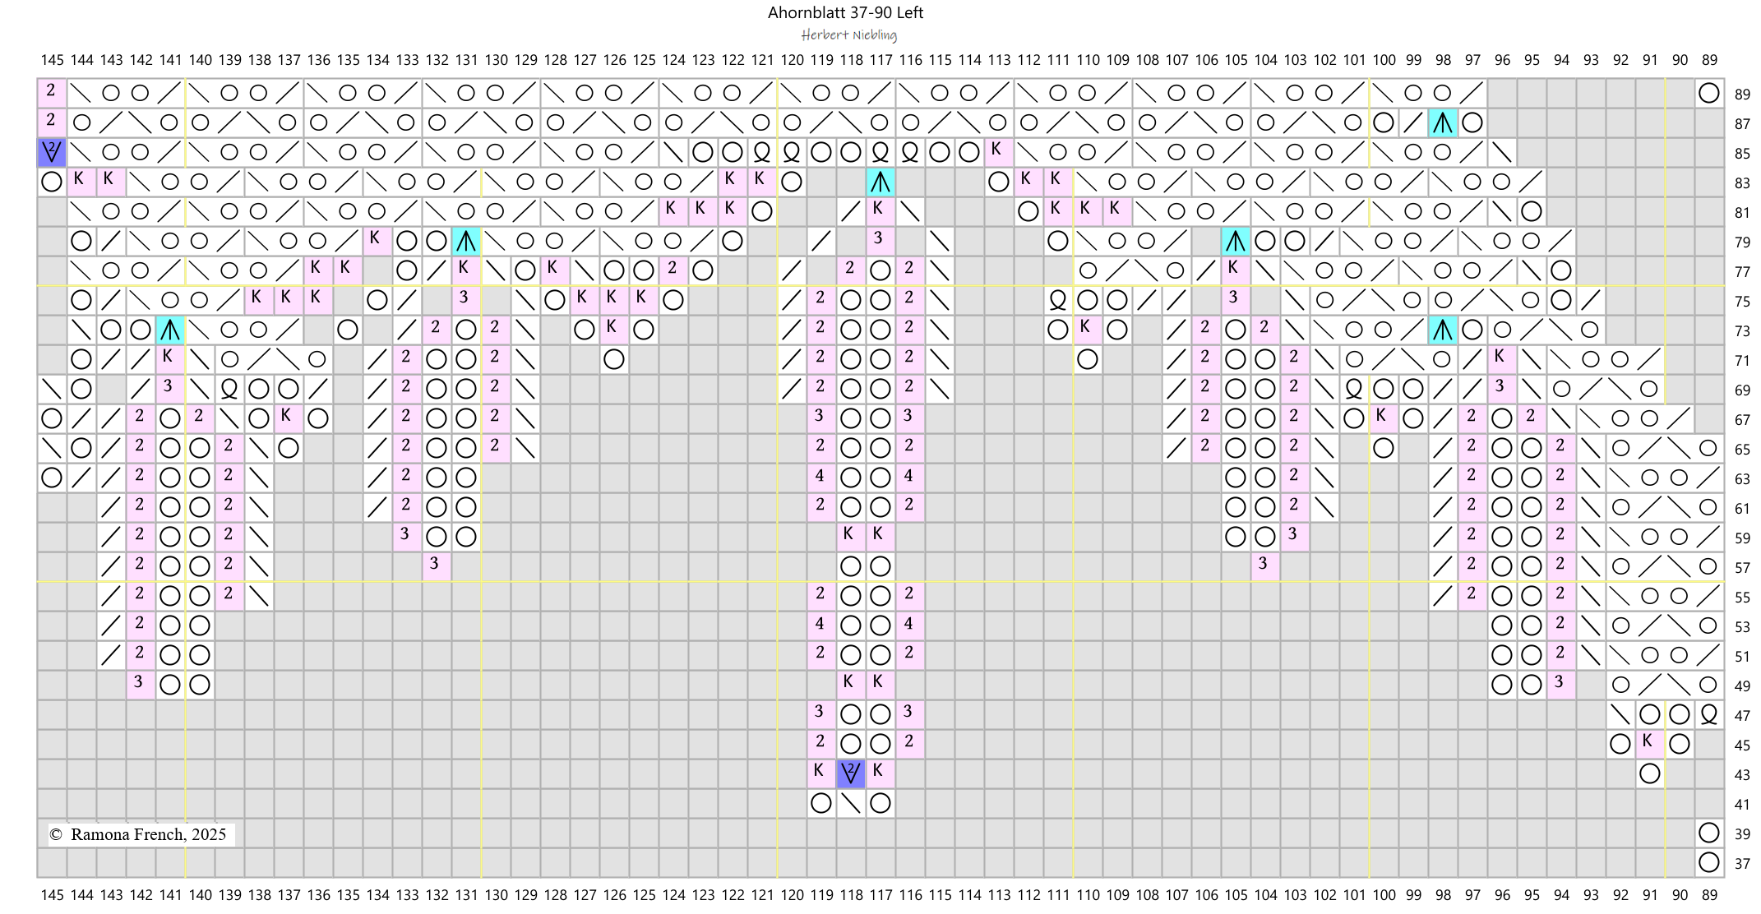1761x914 pixels.
Task: Click row 73's cyan cell under column 98
Action: pyautogui.click(x=1443, y=330)
